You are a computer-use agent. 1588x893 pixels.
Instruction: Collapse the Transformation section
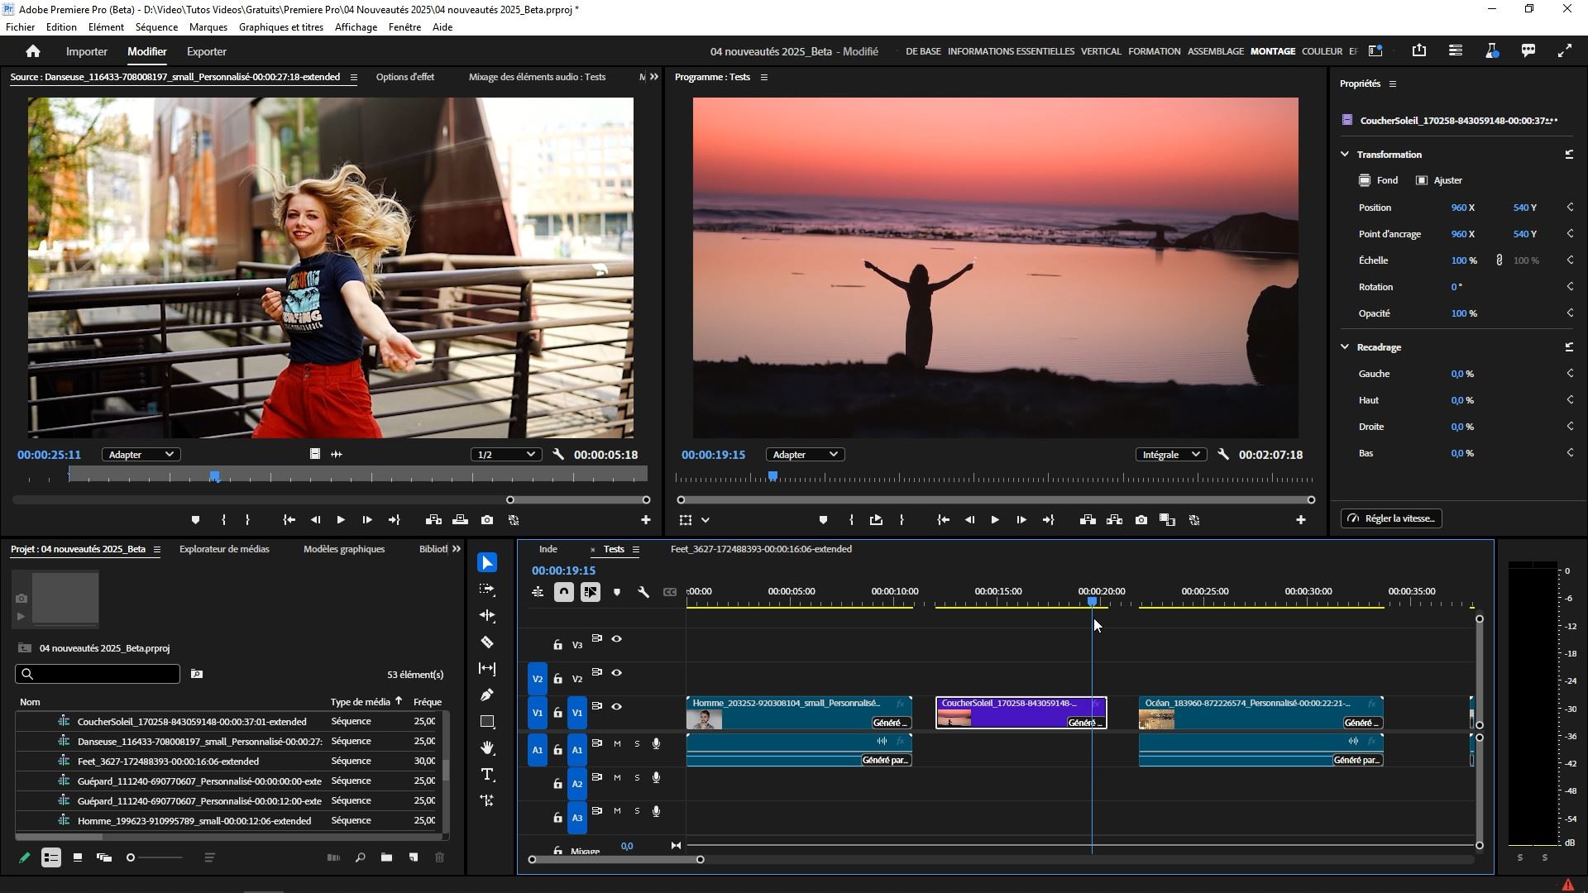click(1345, 155)
